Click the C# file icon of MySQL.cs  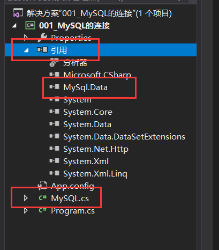coord(43,198)
